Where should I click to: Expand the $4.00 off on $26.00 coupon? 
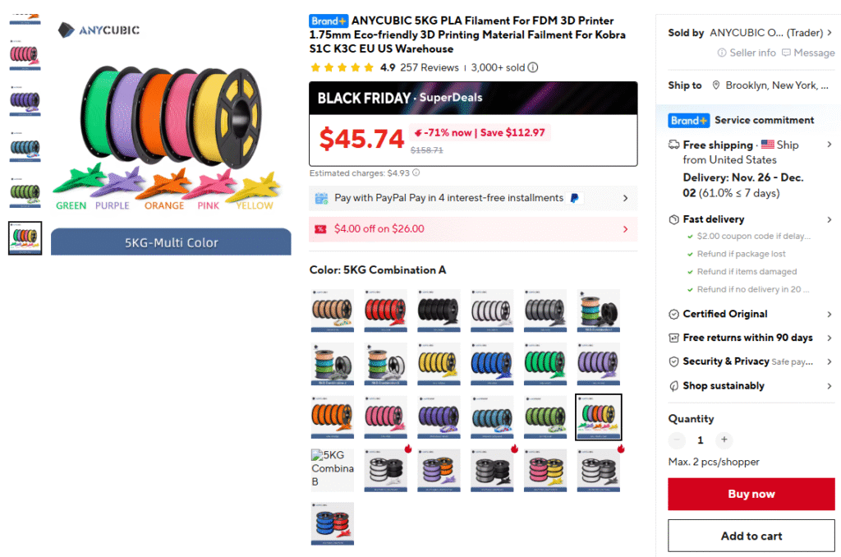(x=473, y=229)
